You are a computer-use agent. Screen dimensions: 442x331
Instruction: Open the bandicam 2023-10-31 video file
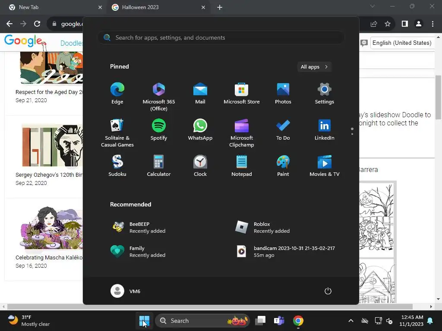click(x=285, y=252)
